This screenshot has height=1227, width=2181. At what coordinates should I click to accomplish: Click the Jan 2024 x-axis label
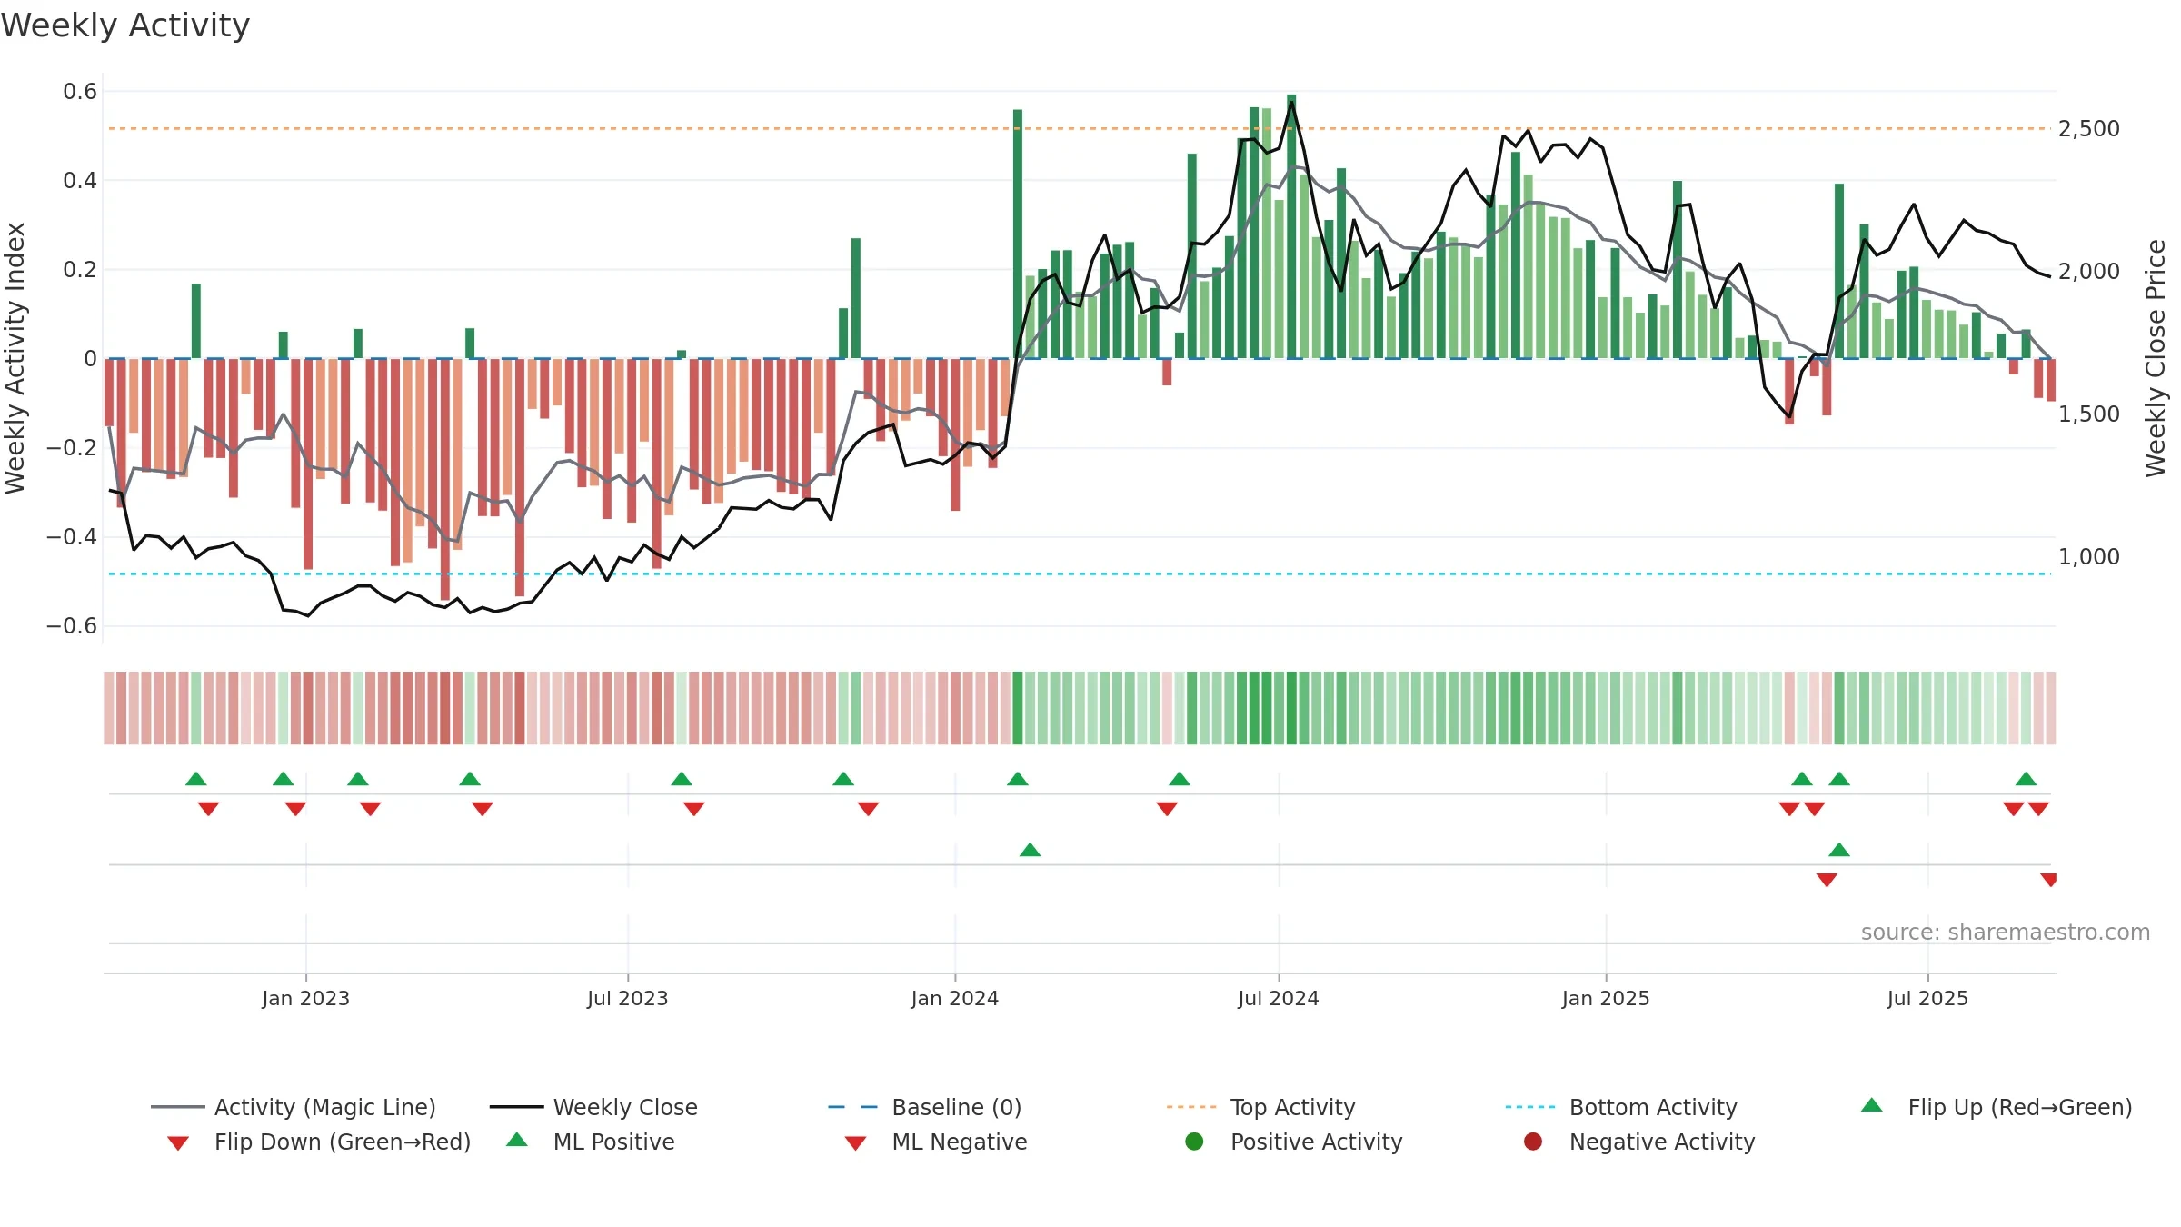[x=955, y=999]
